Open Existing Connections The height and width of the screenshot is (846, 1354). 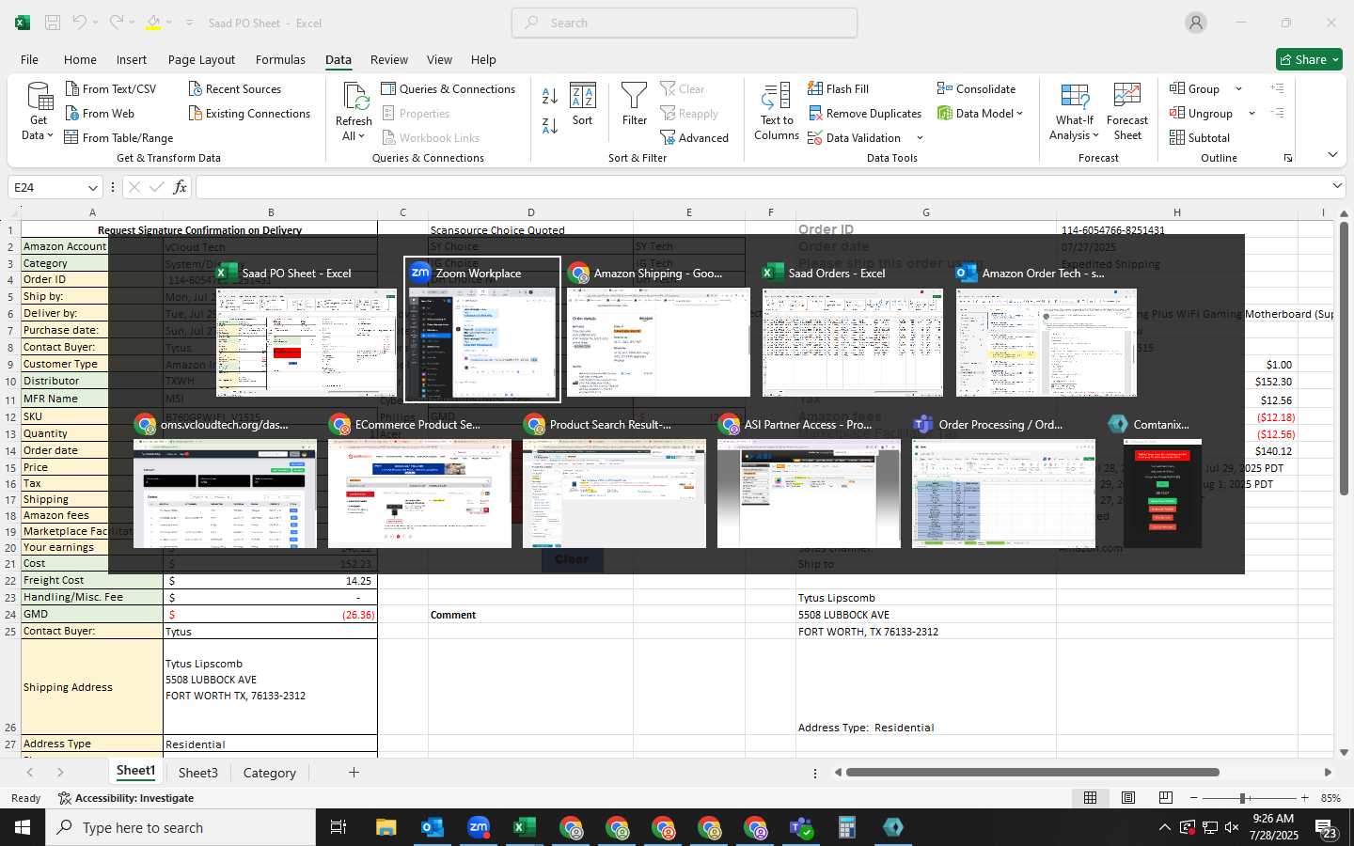(249, 113)
